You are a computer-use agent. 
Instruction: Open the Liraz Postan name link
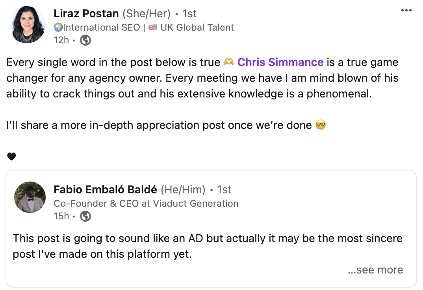tap(86, 13)
